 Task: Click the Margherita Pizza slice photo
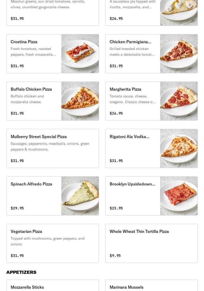(x=179, y=101)
